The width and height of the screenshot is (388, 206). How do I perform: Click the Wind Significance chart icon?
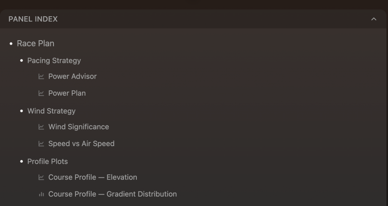tap(41, 127)
